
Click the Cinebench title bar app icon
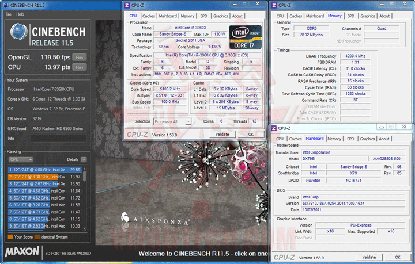coord(6,5)
